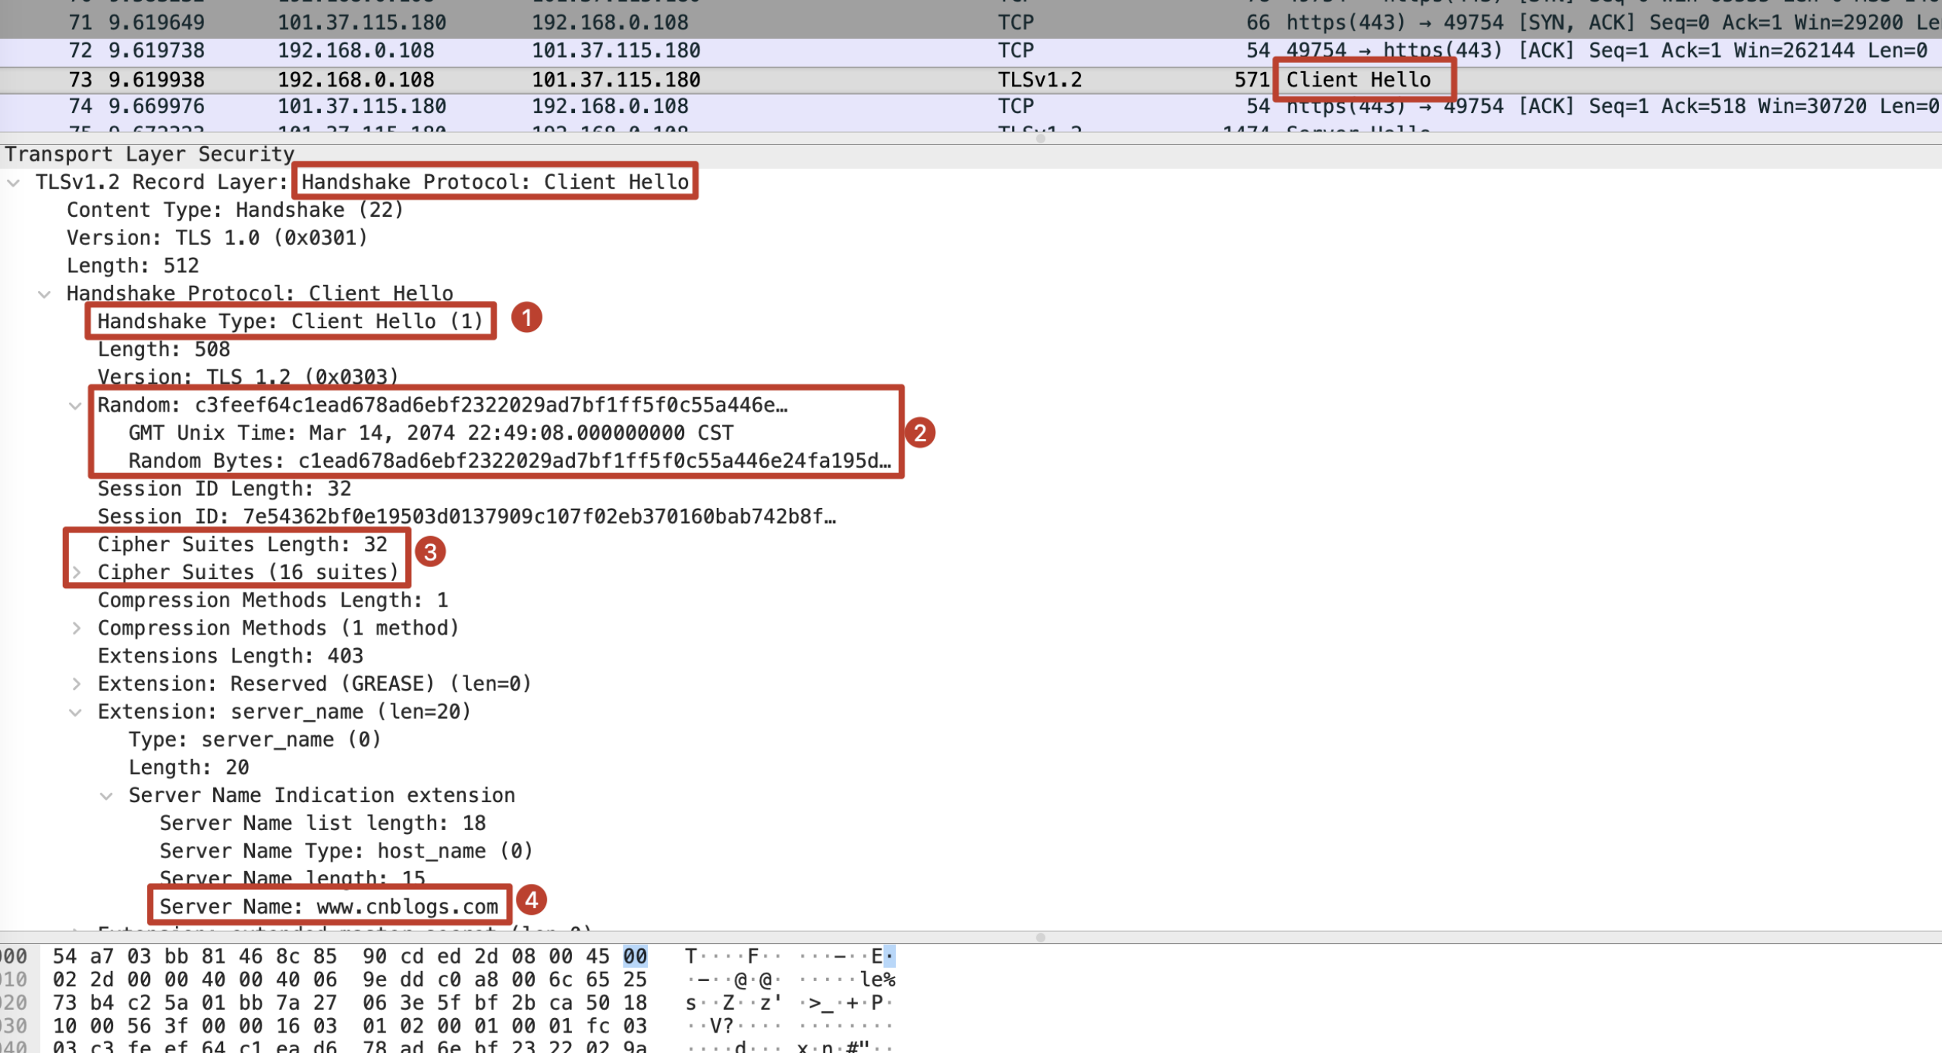
Task: Select Server Name: www.cnblogs.com field
Action: (329, 907)
